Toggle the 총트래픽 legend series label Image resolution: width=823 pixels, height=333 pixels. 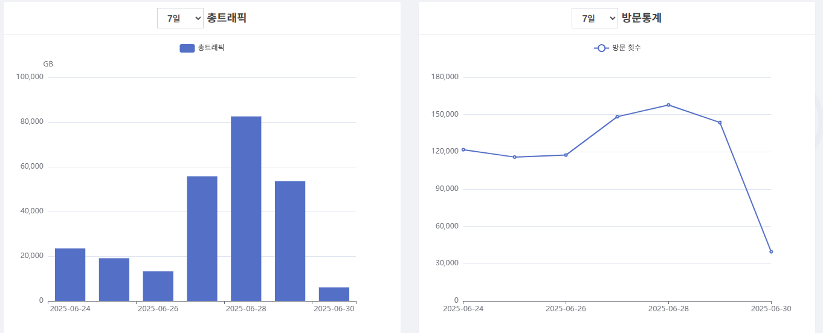coord(211,48)
